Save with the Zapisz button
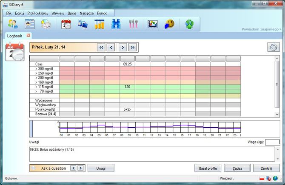This screenshot has height=185, width=285. pos(237,168)
